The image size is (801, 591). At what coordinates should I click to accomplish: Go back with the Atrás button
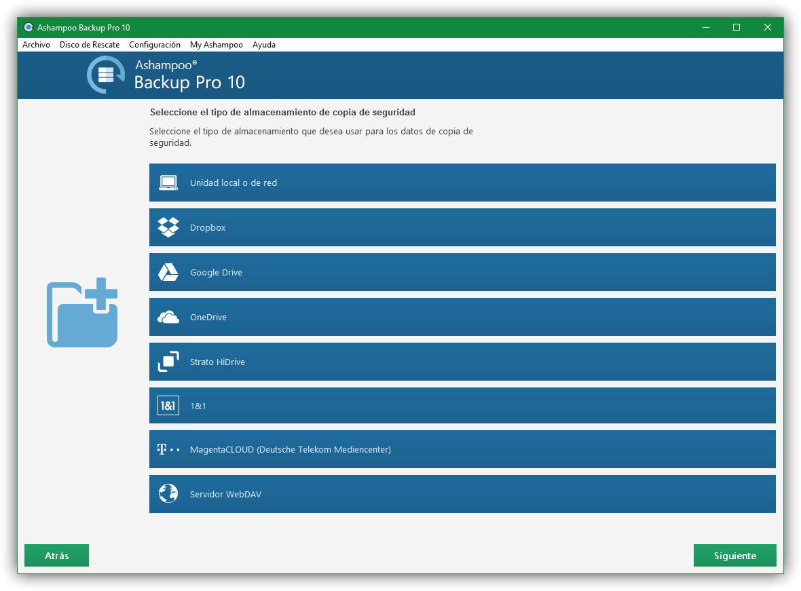pyautogui.click(x=57, y=555)
